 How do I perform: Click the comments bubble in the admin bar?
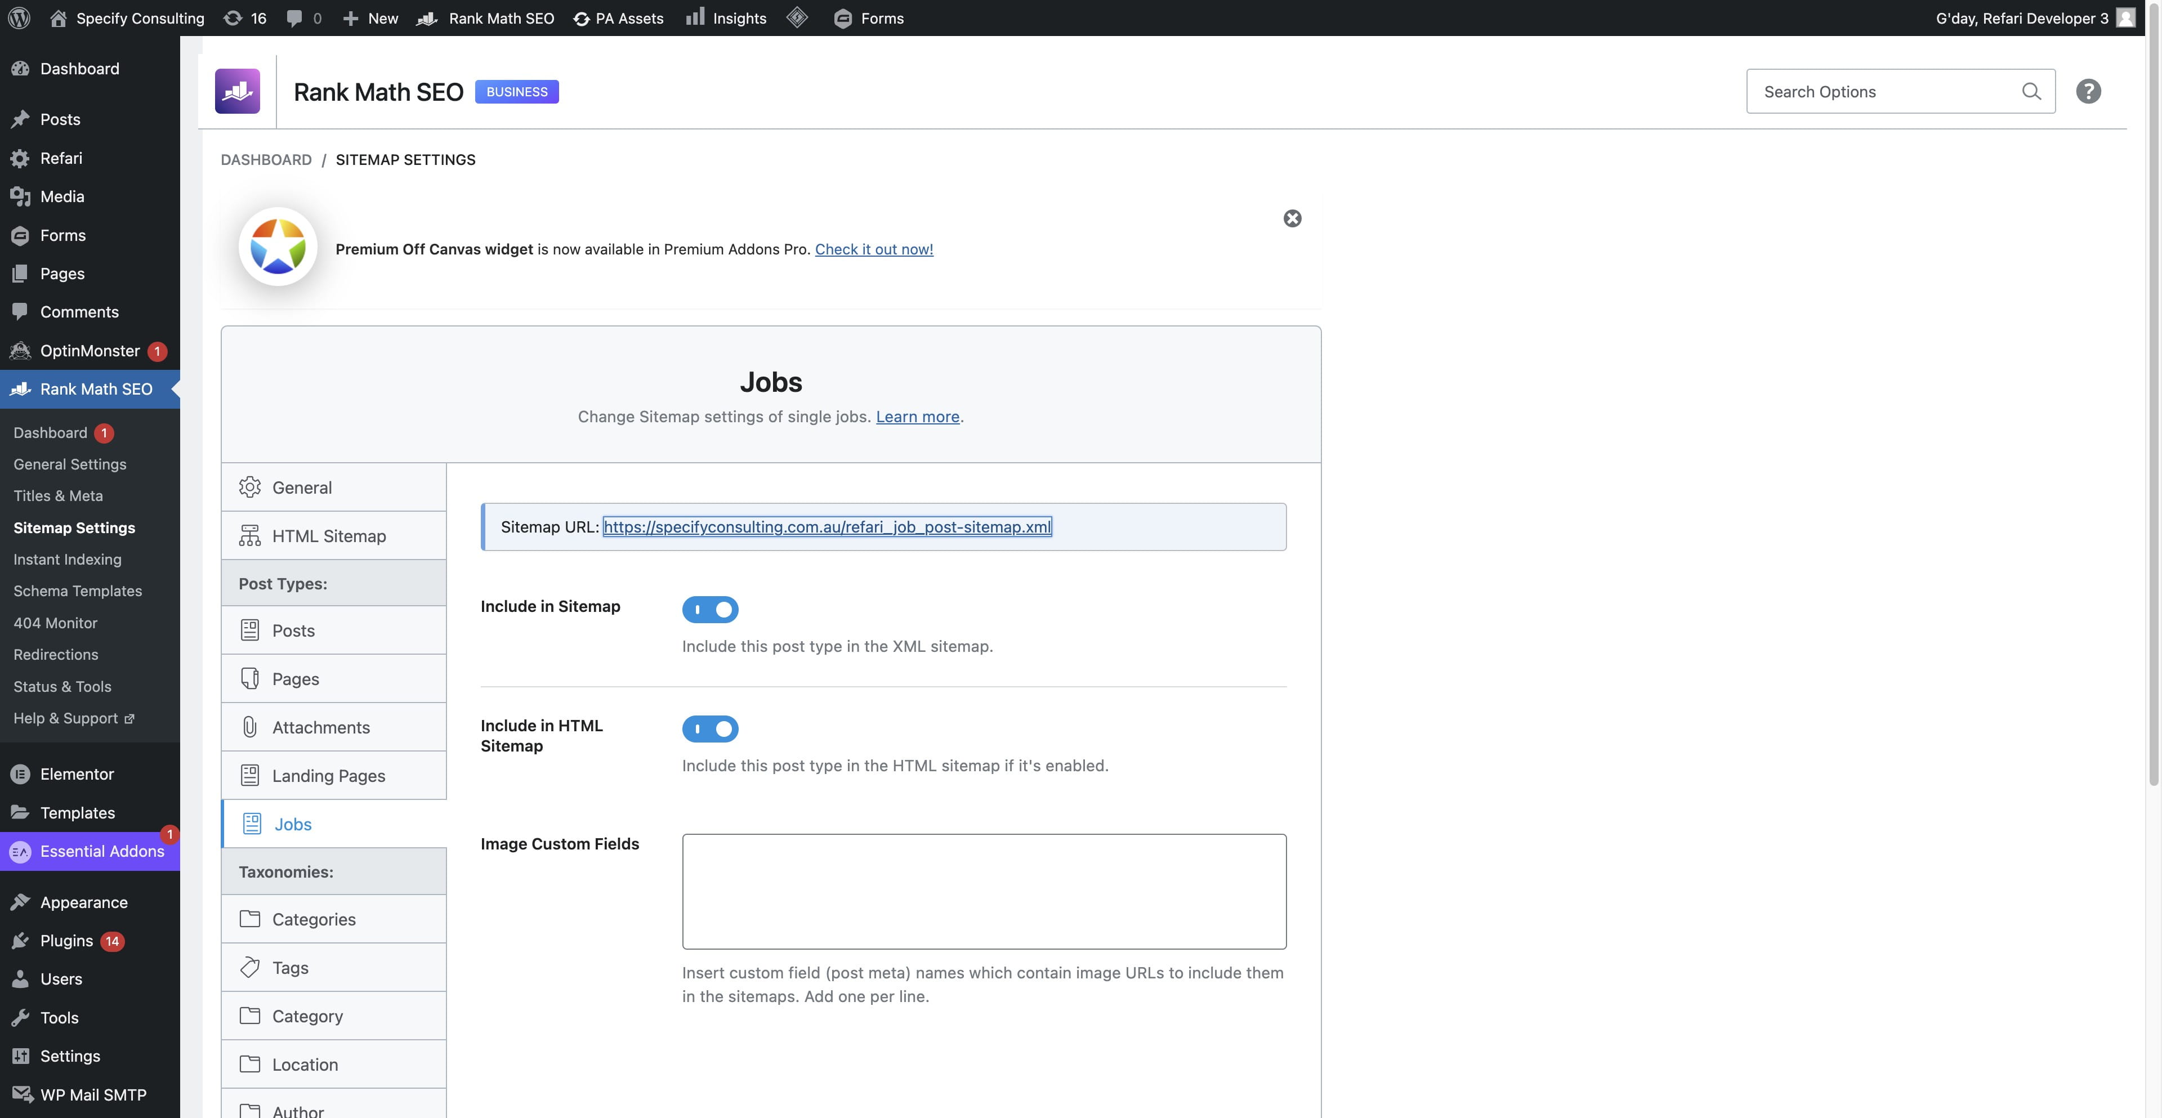[302, 17]
